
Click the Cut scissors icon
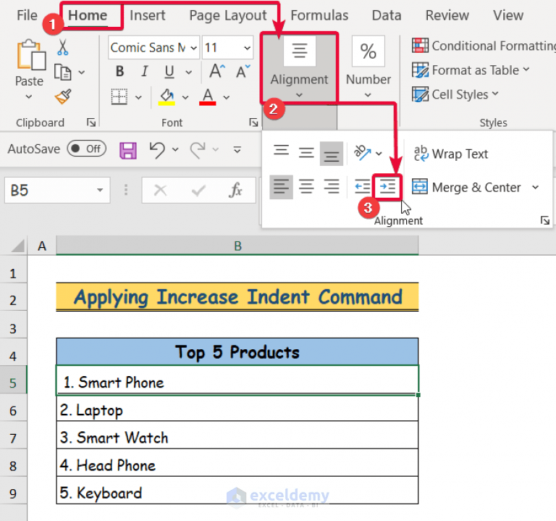pos(63,48)
